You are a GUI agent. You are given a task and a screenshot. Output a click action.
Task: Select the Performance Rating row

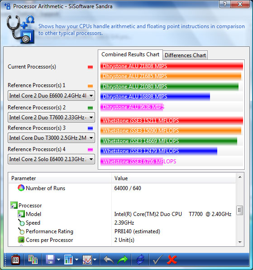coord(122,231)
